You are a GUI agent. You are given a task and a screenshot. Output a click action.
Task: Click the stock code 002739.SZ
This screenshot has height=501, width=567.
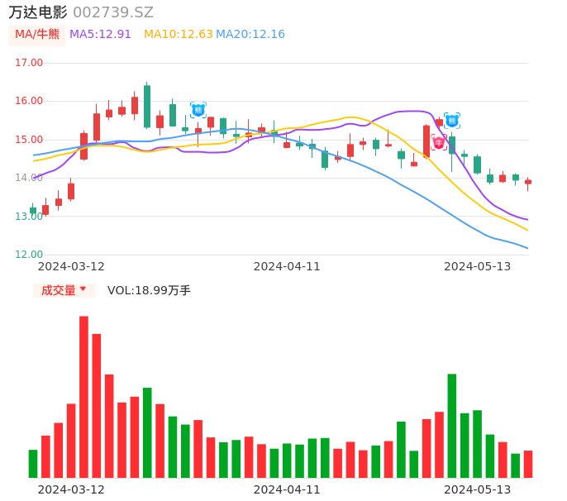113,12
